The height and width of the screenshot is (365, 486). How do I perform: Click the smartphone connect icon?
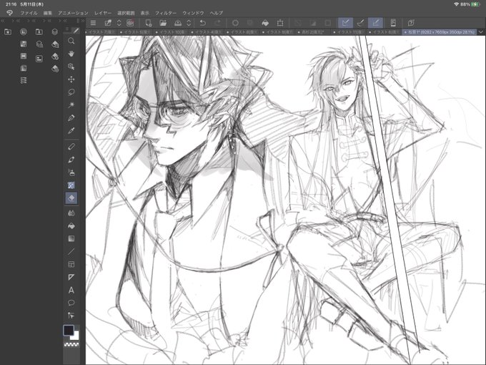[x=393, y=23]
